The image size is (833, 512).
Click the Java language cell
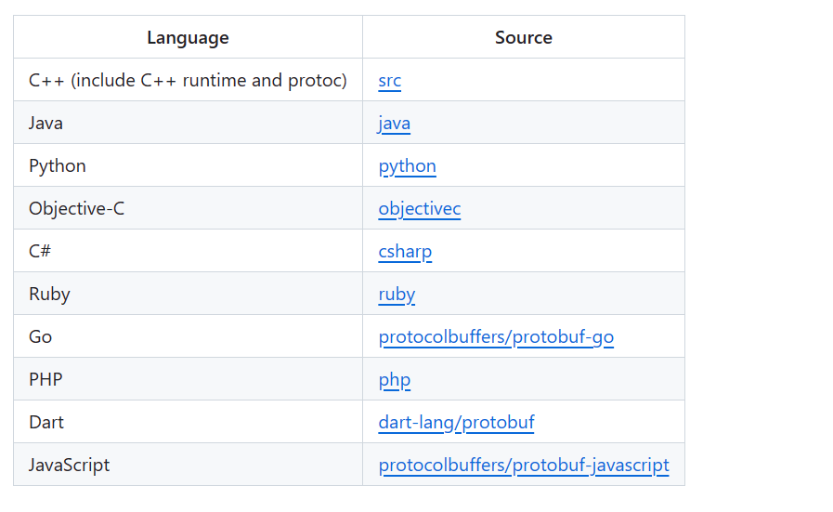pos(46,124)
